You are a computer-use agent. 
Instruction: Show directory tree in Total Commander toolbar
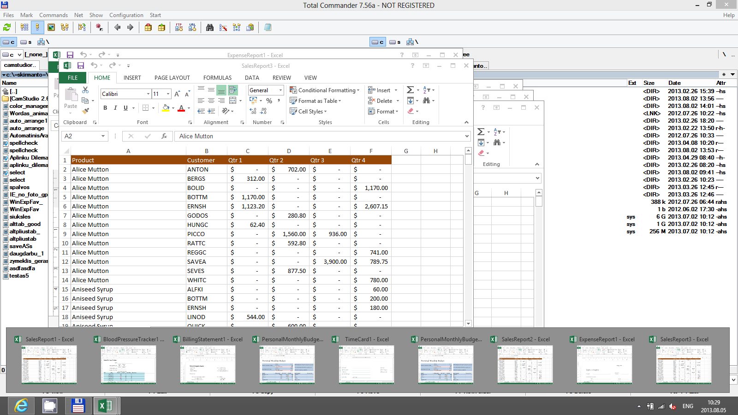(65, 28)
